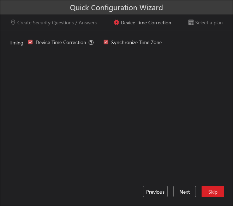Click the Synchronize Time Zone label text

[136, 42]
